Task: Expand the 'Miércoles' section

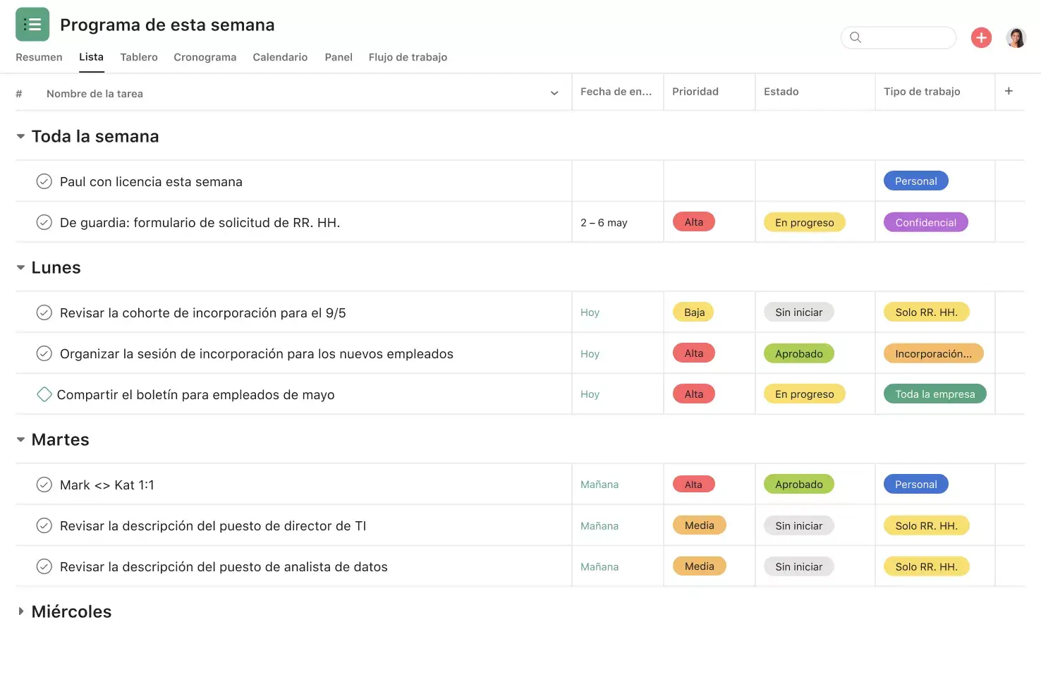Action: (x=20, y=611)
